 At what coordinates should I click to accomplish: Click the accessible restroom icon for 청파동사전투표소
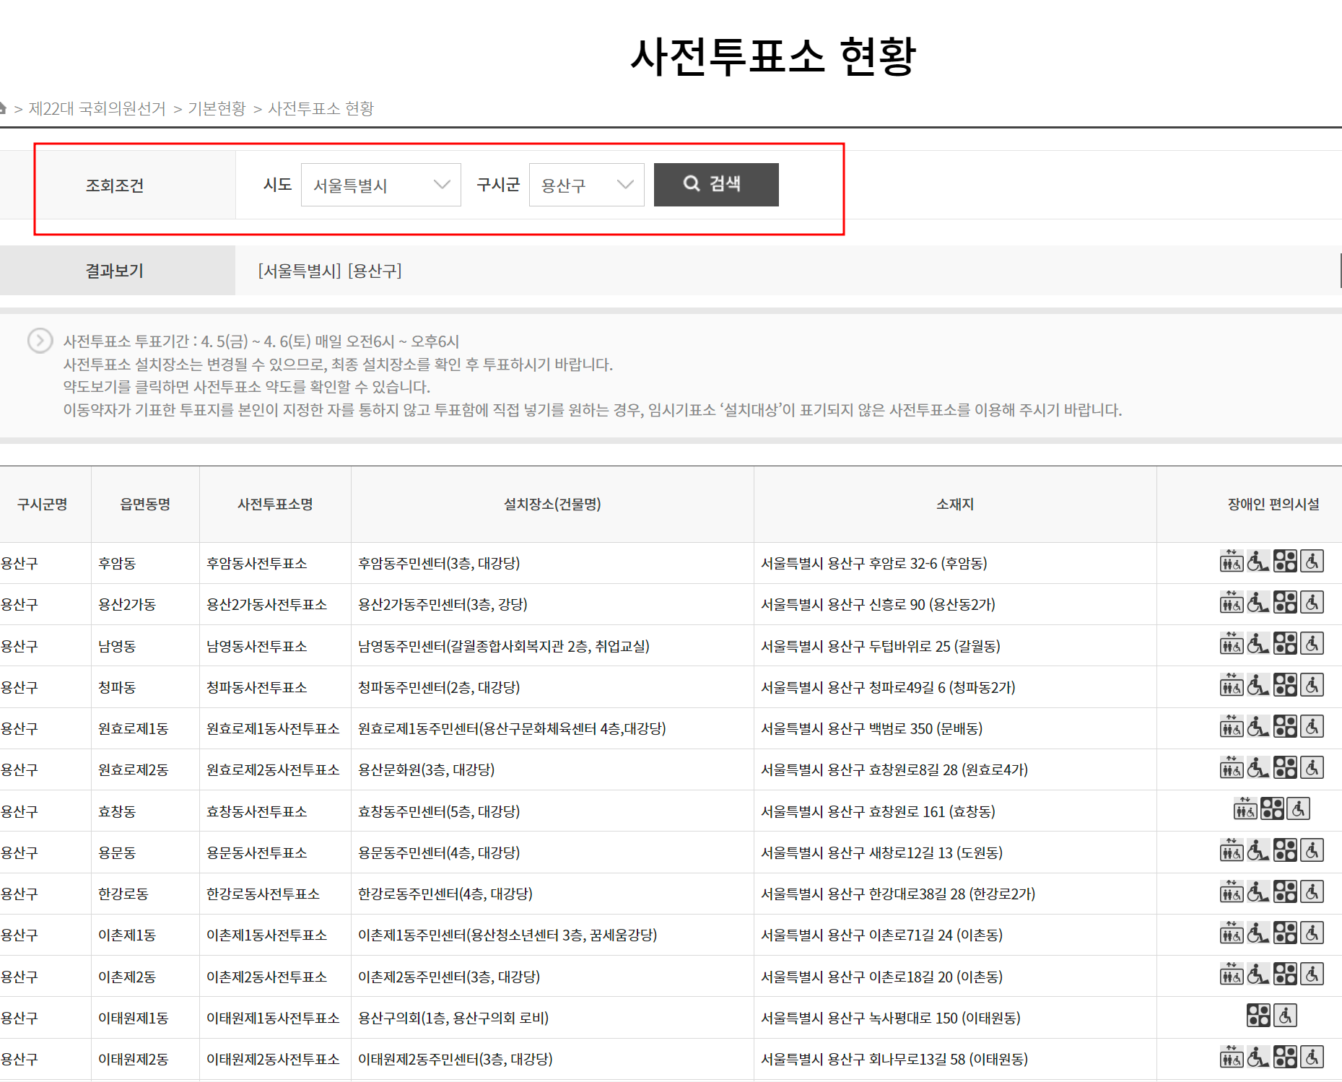tap(1314, 686)
